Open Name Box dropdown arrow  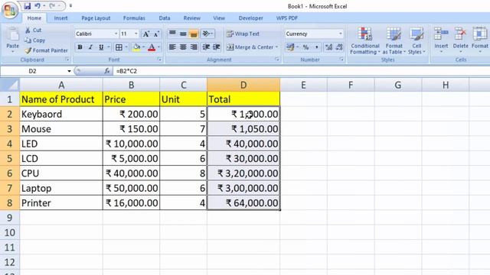coord(69,71)
